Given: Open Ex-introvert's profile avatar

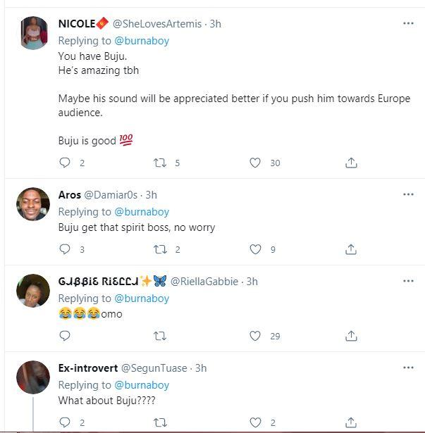Looking at the screenshot, I should point(32,377).
